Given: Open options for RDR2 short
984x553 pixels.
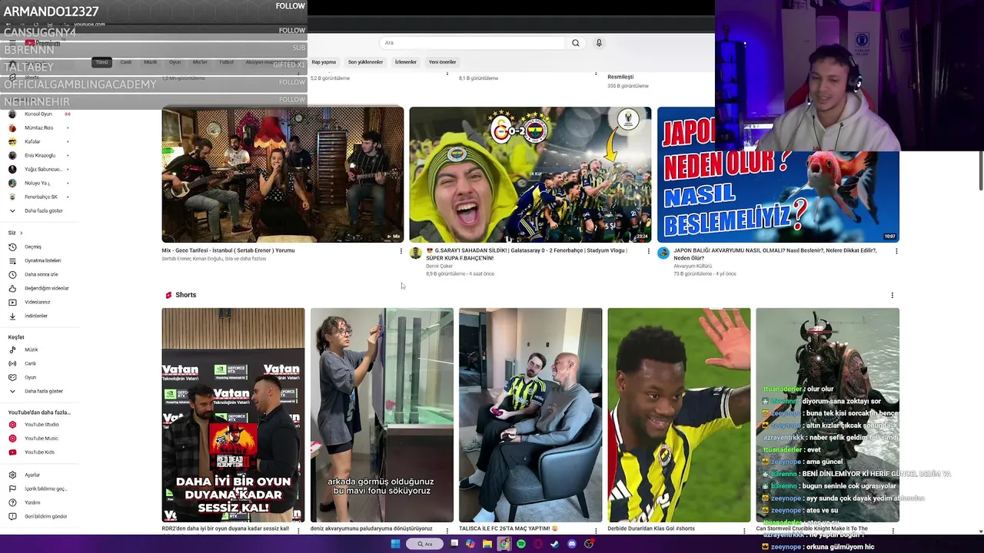Looking at the screenshot, I should pyautogui.click(x=299, y=530).
